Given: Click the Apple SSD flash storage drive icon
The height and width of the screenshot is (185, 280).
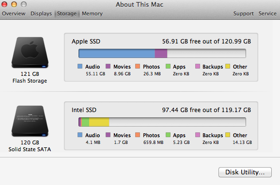Looking at the screenshot, I should [30, 53].
